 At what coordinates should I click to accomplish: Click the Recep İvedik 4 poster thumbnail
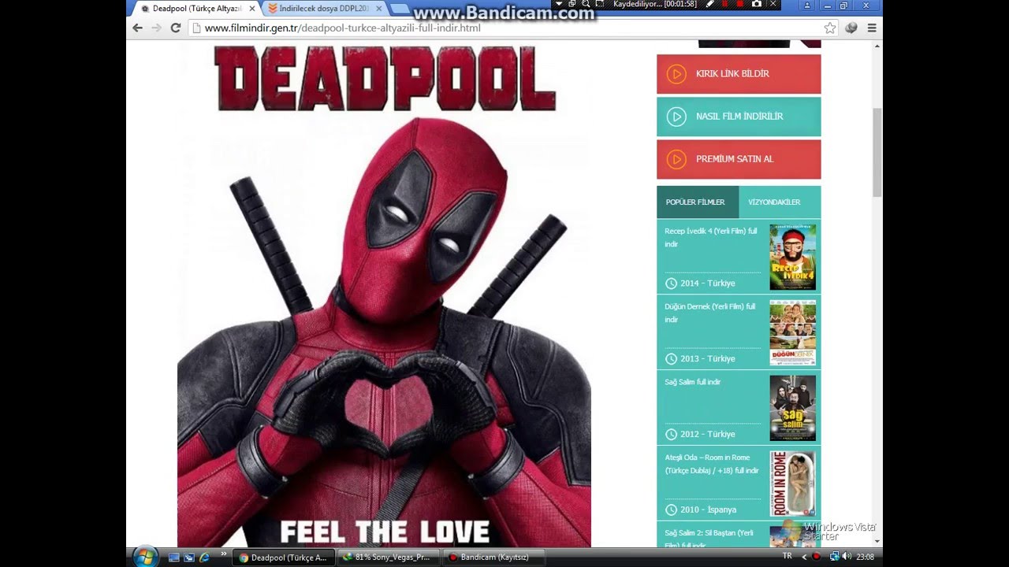[792, 257]
